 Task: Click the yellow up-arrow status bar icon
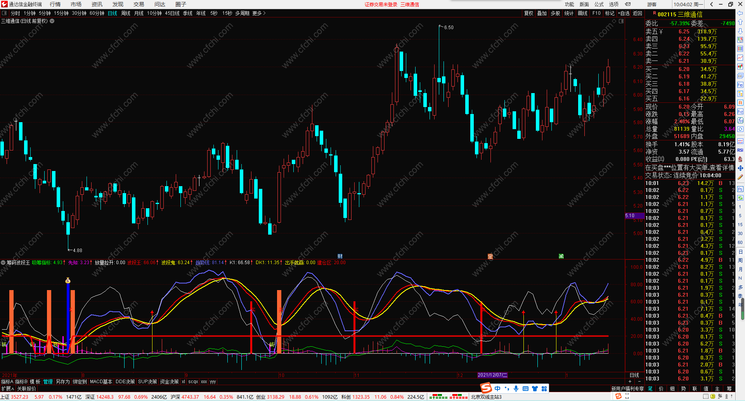[713, 396]
